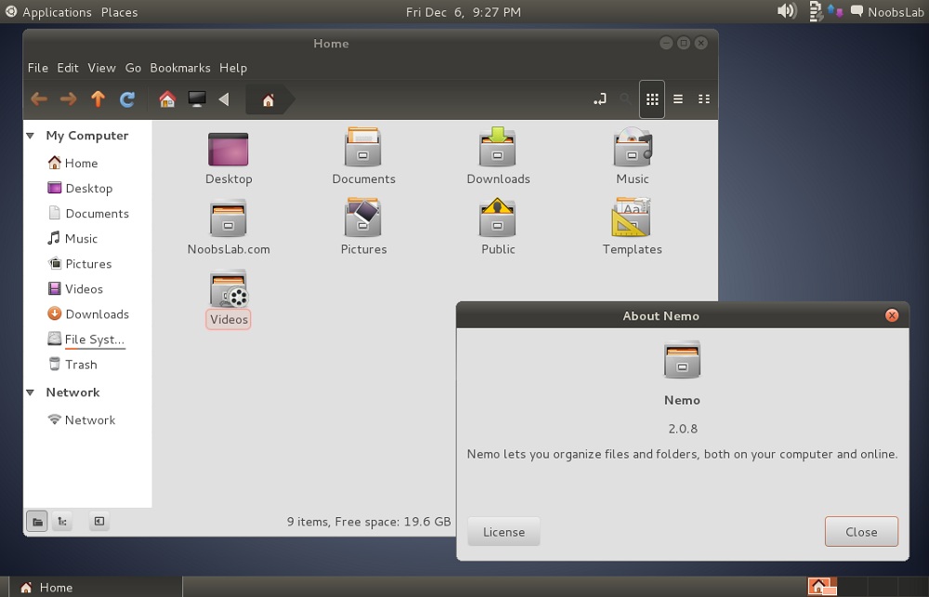This screenshot has height=597, width=929.
Task: Select the Home breadcrumb in the path bar
Action: click(268, 99)
